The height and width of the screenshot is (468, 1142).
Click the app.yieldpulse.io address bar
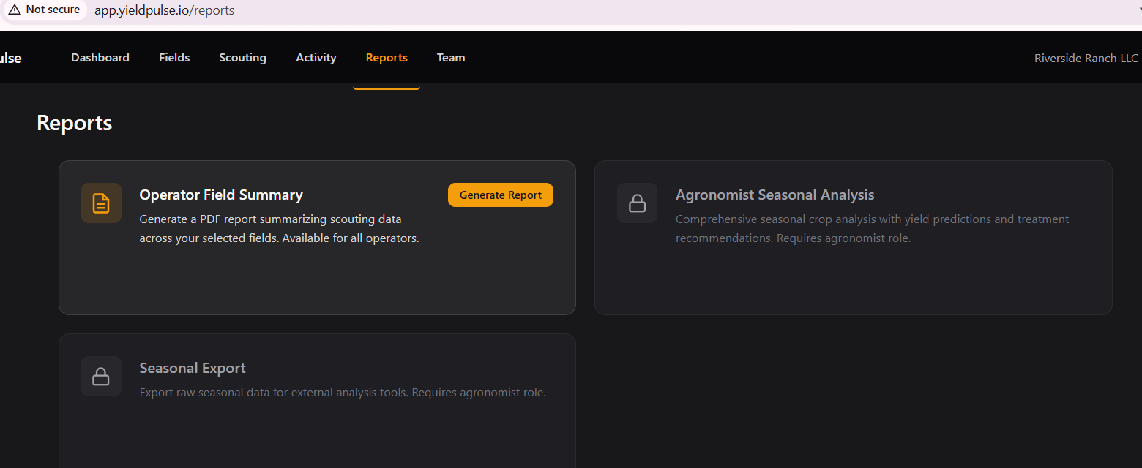click(x=164, y=10)
